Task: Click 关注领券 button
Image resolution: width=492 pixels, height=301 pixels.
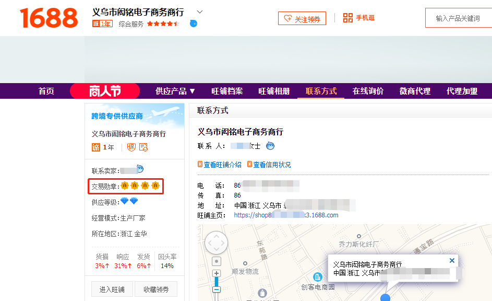Action: [x=302, y=18]
